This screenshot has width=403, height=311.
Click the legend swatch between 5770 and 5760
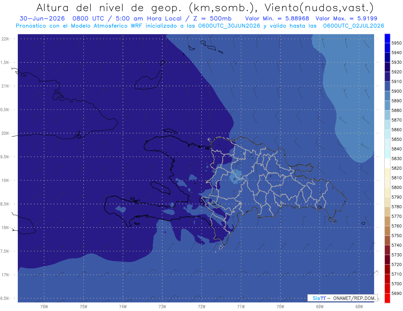[x=387, y=221]
